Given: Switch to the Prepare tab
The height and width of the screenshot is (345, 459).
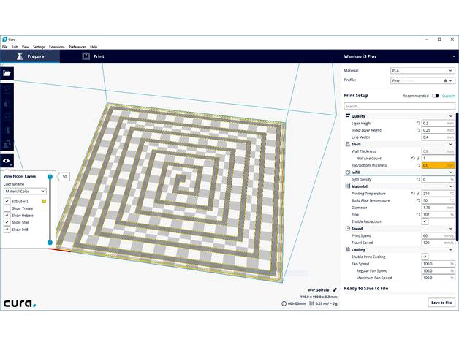Looking at the screenshot, I should tap(30, 56).
